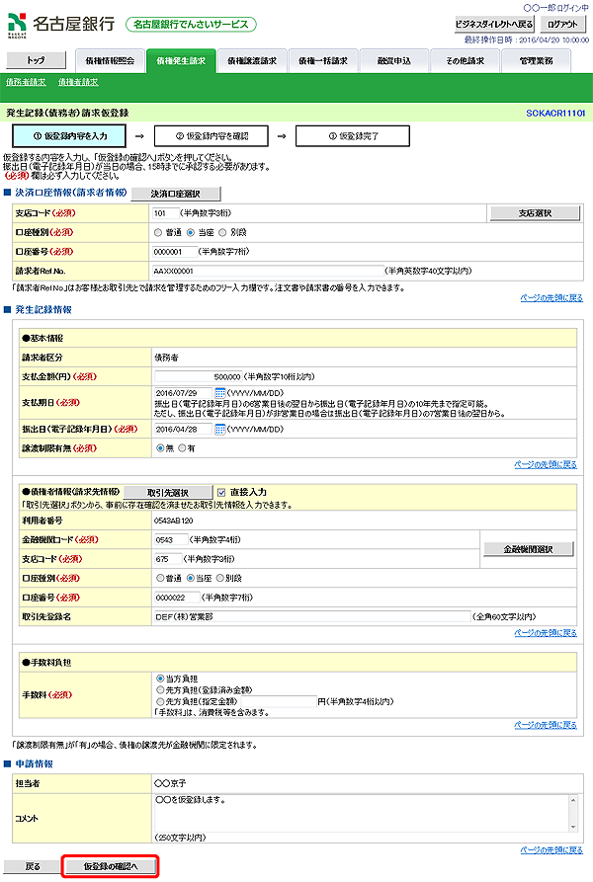
Task: Select 当座 in the 債権者情報 account type
Action: pos(191,578)
